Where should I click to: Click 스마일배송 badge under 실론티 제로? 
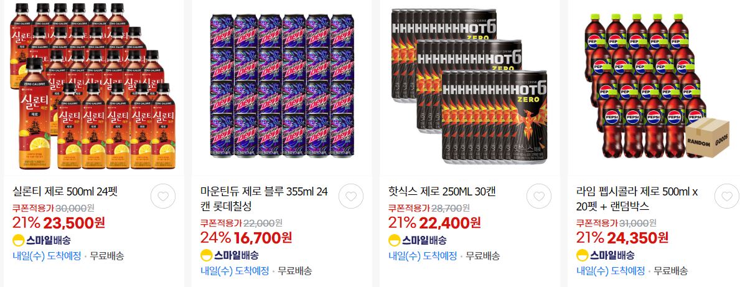coord(42,240)
